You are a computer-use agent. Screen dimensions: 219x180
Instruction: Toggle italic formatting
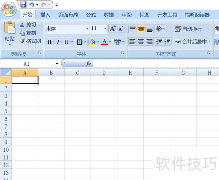[x=58, y=42]
